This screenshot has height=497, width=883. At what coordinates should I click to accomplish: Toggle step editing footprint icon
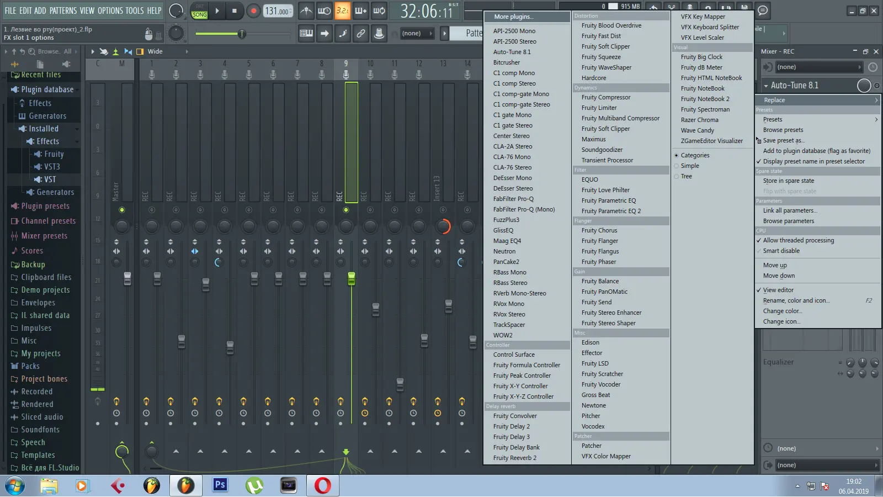point(343,34)
